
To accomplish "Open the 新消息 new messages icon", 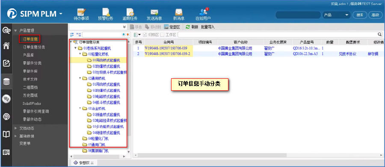I will (x=178, y=14).
